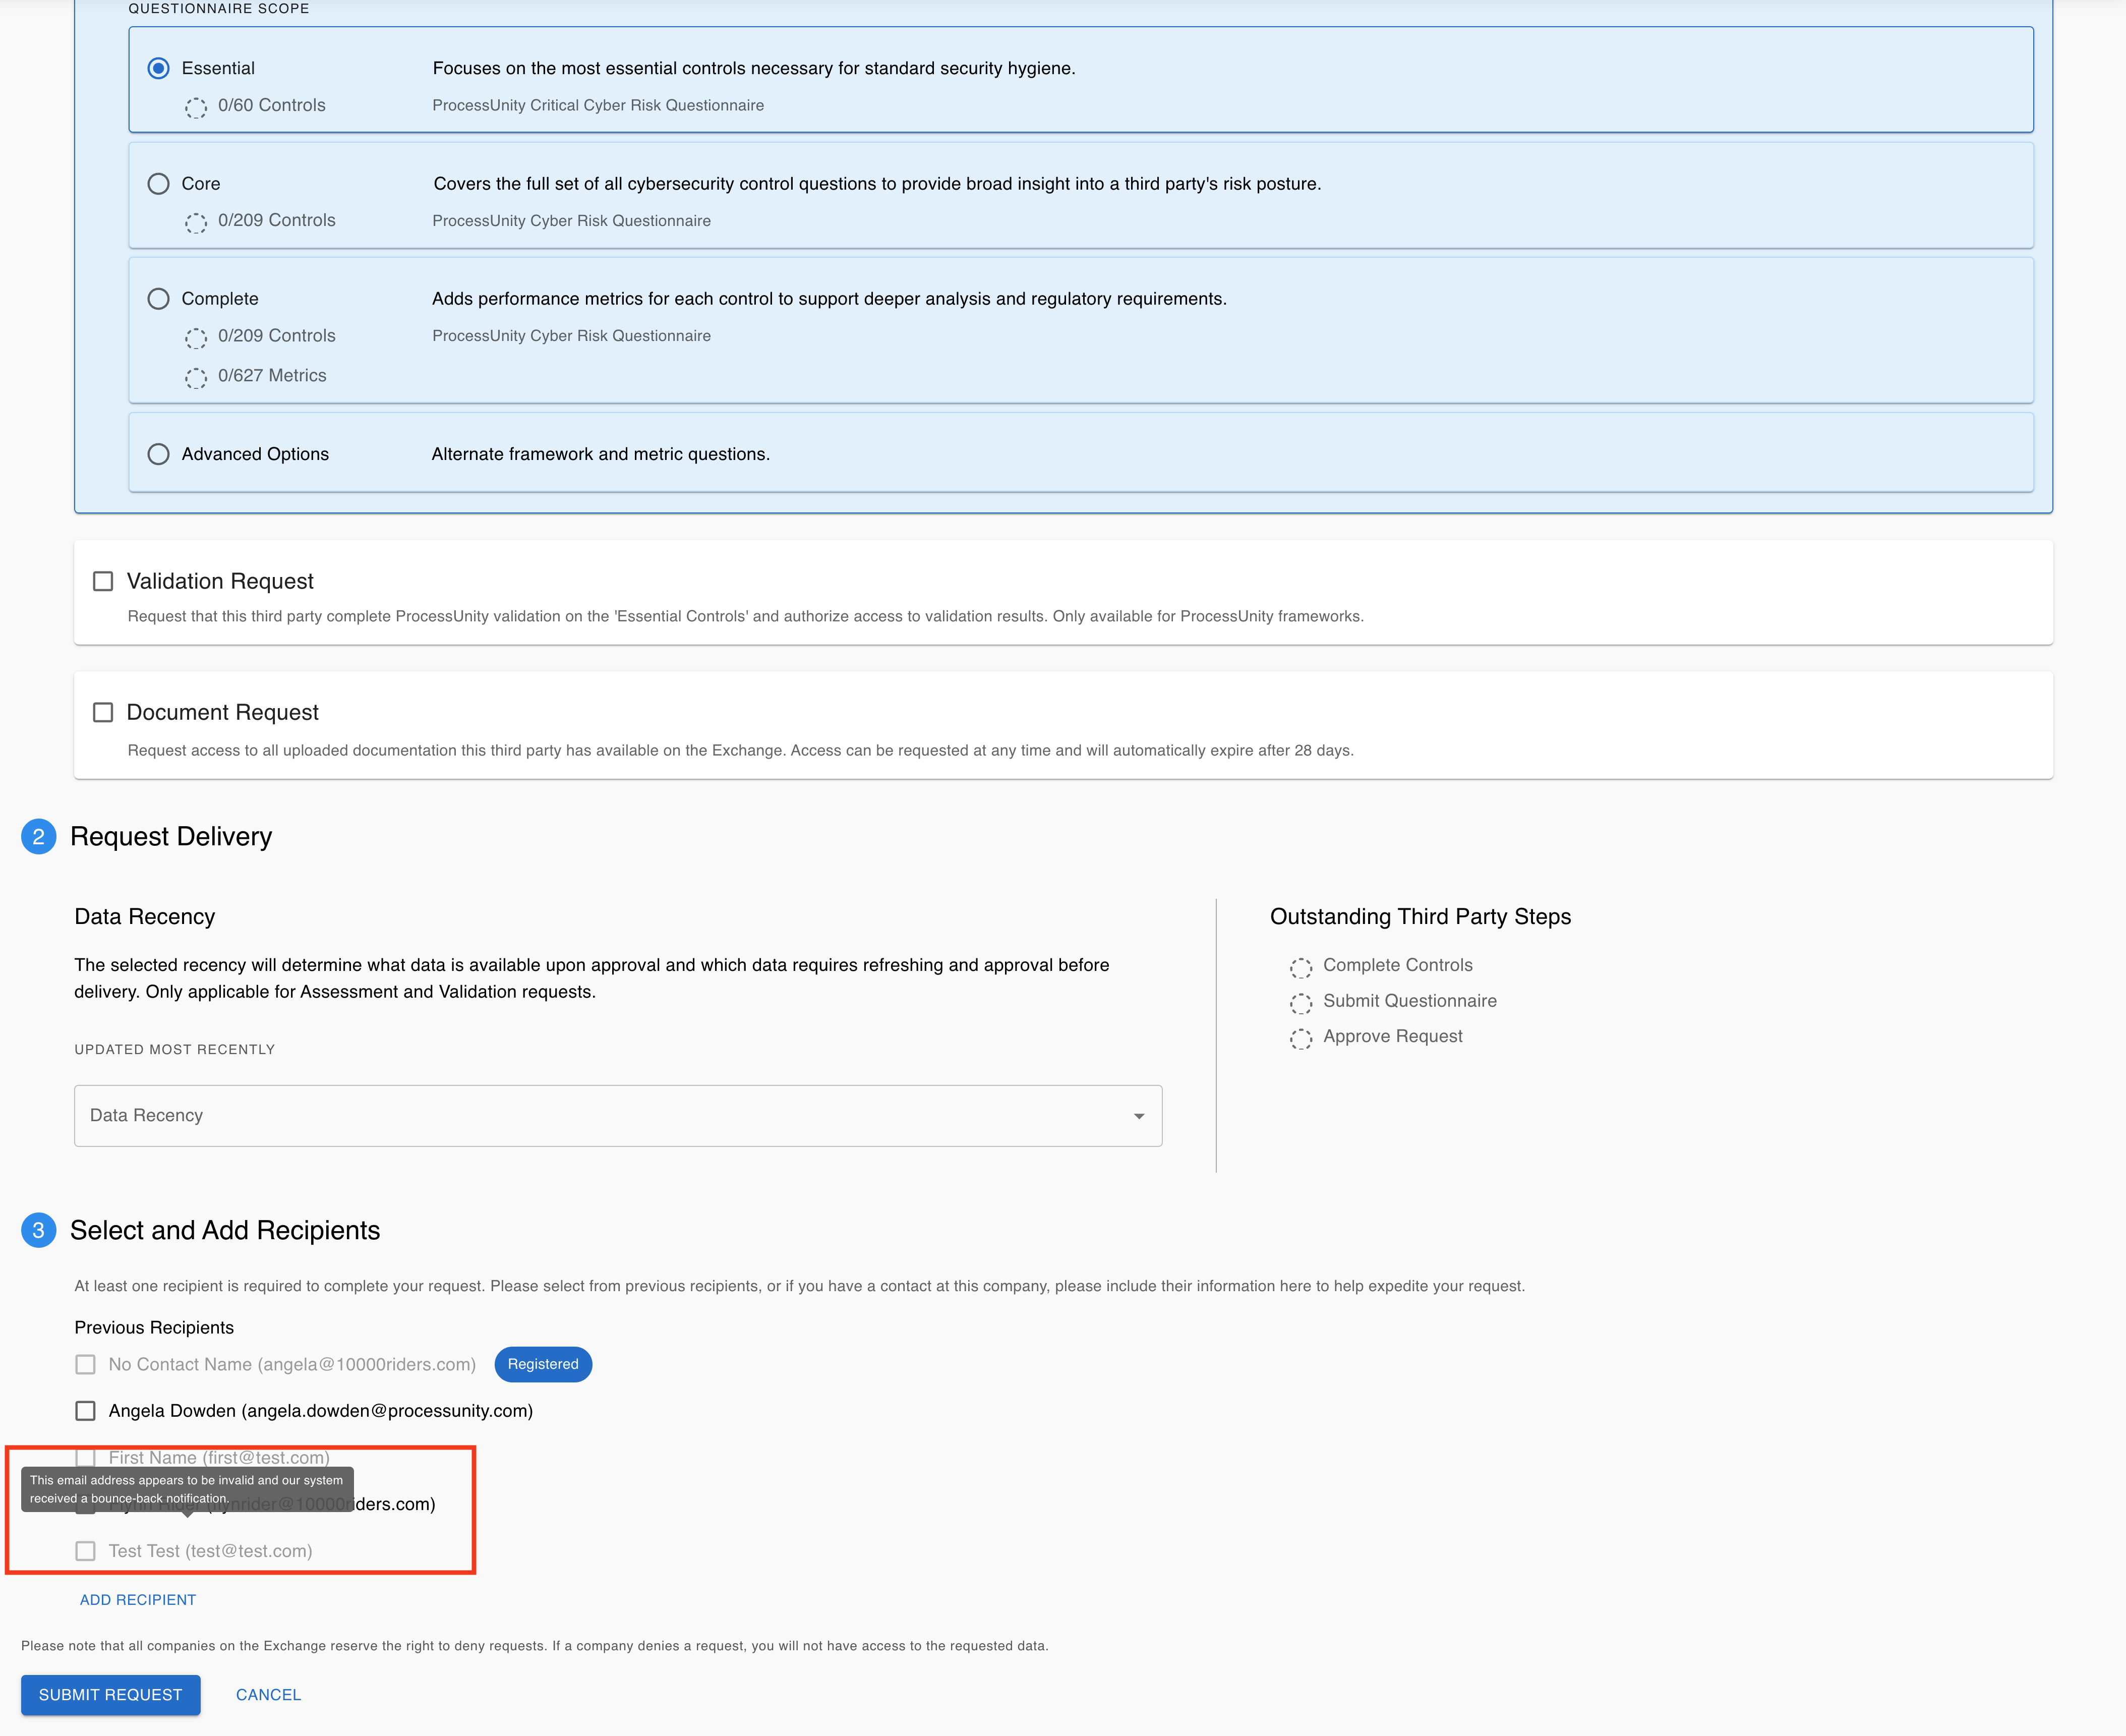Click Core's 0/209 Controls progress icon
2126x1736 pixels.
coord(196,222)
